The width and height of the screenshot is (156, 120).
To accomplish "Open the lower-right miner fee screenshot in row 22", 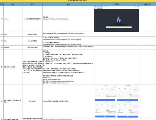I will point(128,109).
